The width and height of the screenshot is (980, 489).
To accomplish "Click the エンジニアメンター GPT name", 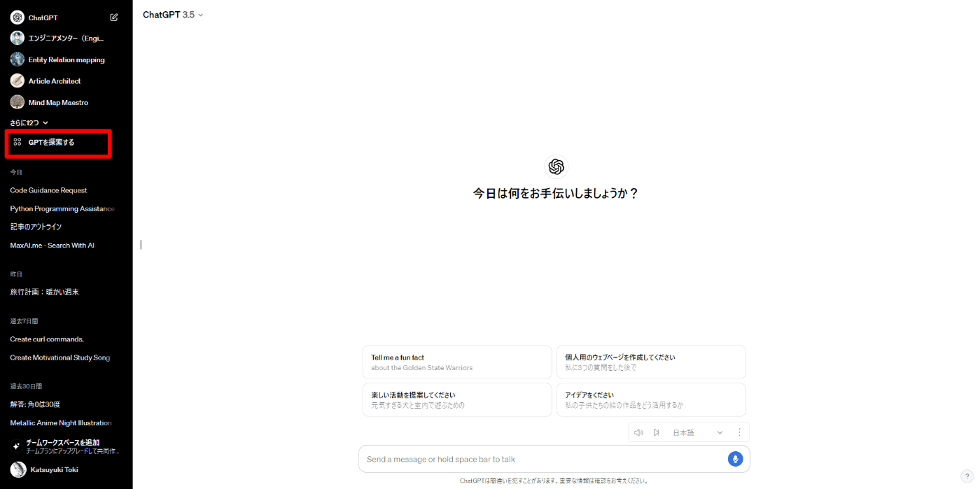I will tap(66, 38).
